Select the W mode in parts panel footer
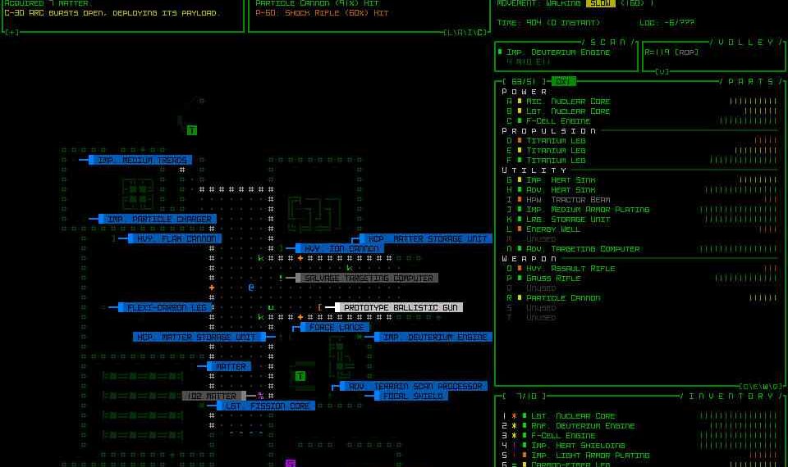788x467 pixels. point(763,387)
